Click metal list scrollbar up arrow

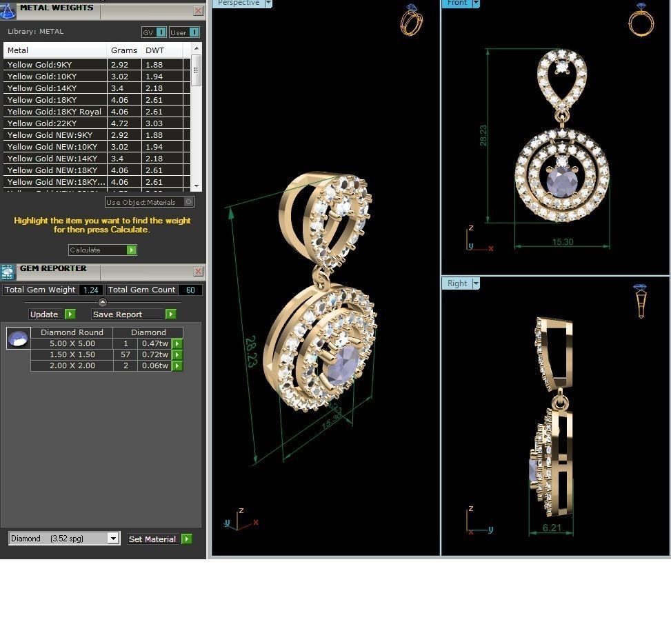pyautogui.click(x=197, y=48)
